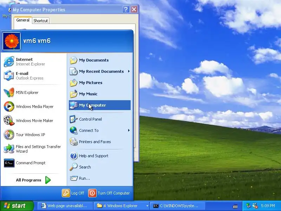Open Windows Movie Maker icon

9,120
